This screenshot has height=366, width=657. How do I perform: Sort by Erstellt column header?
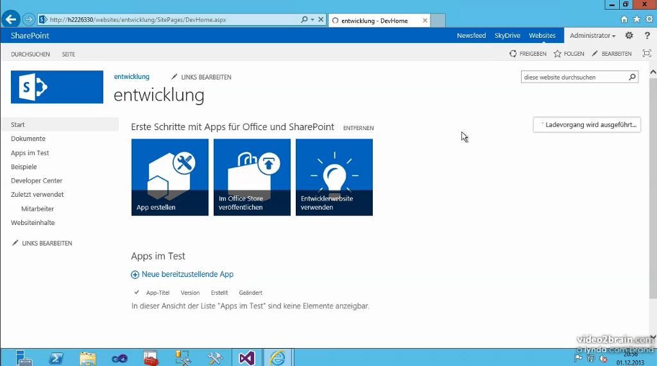click(219, 293)
